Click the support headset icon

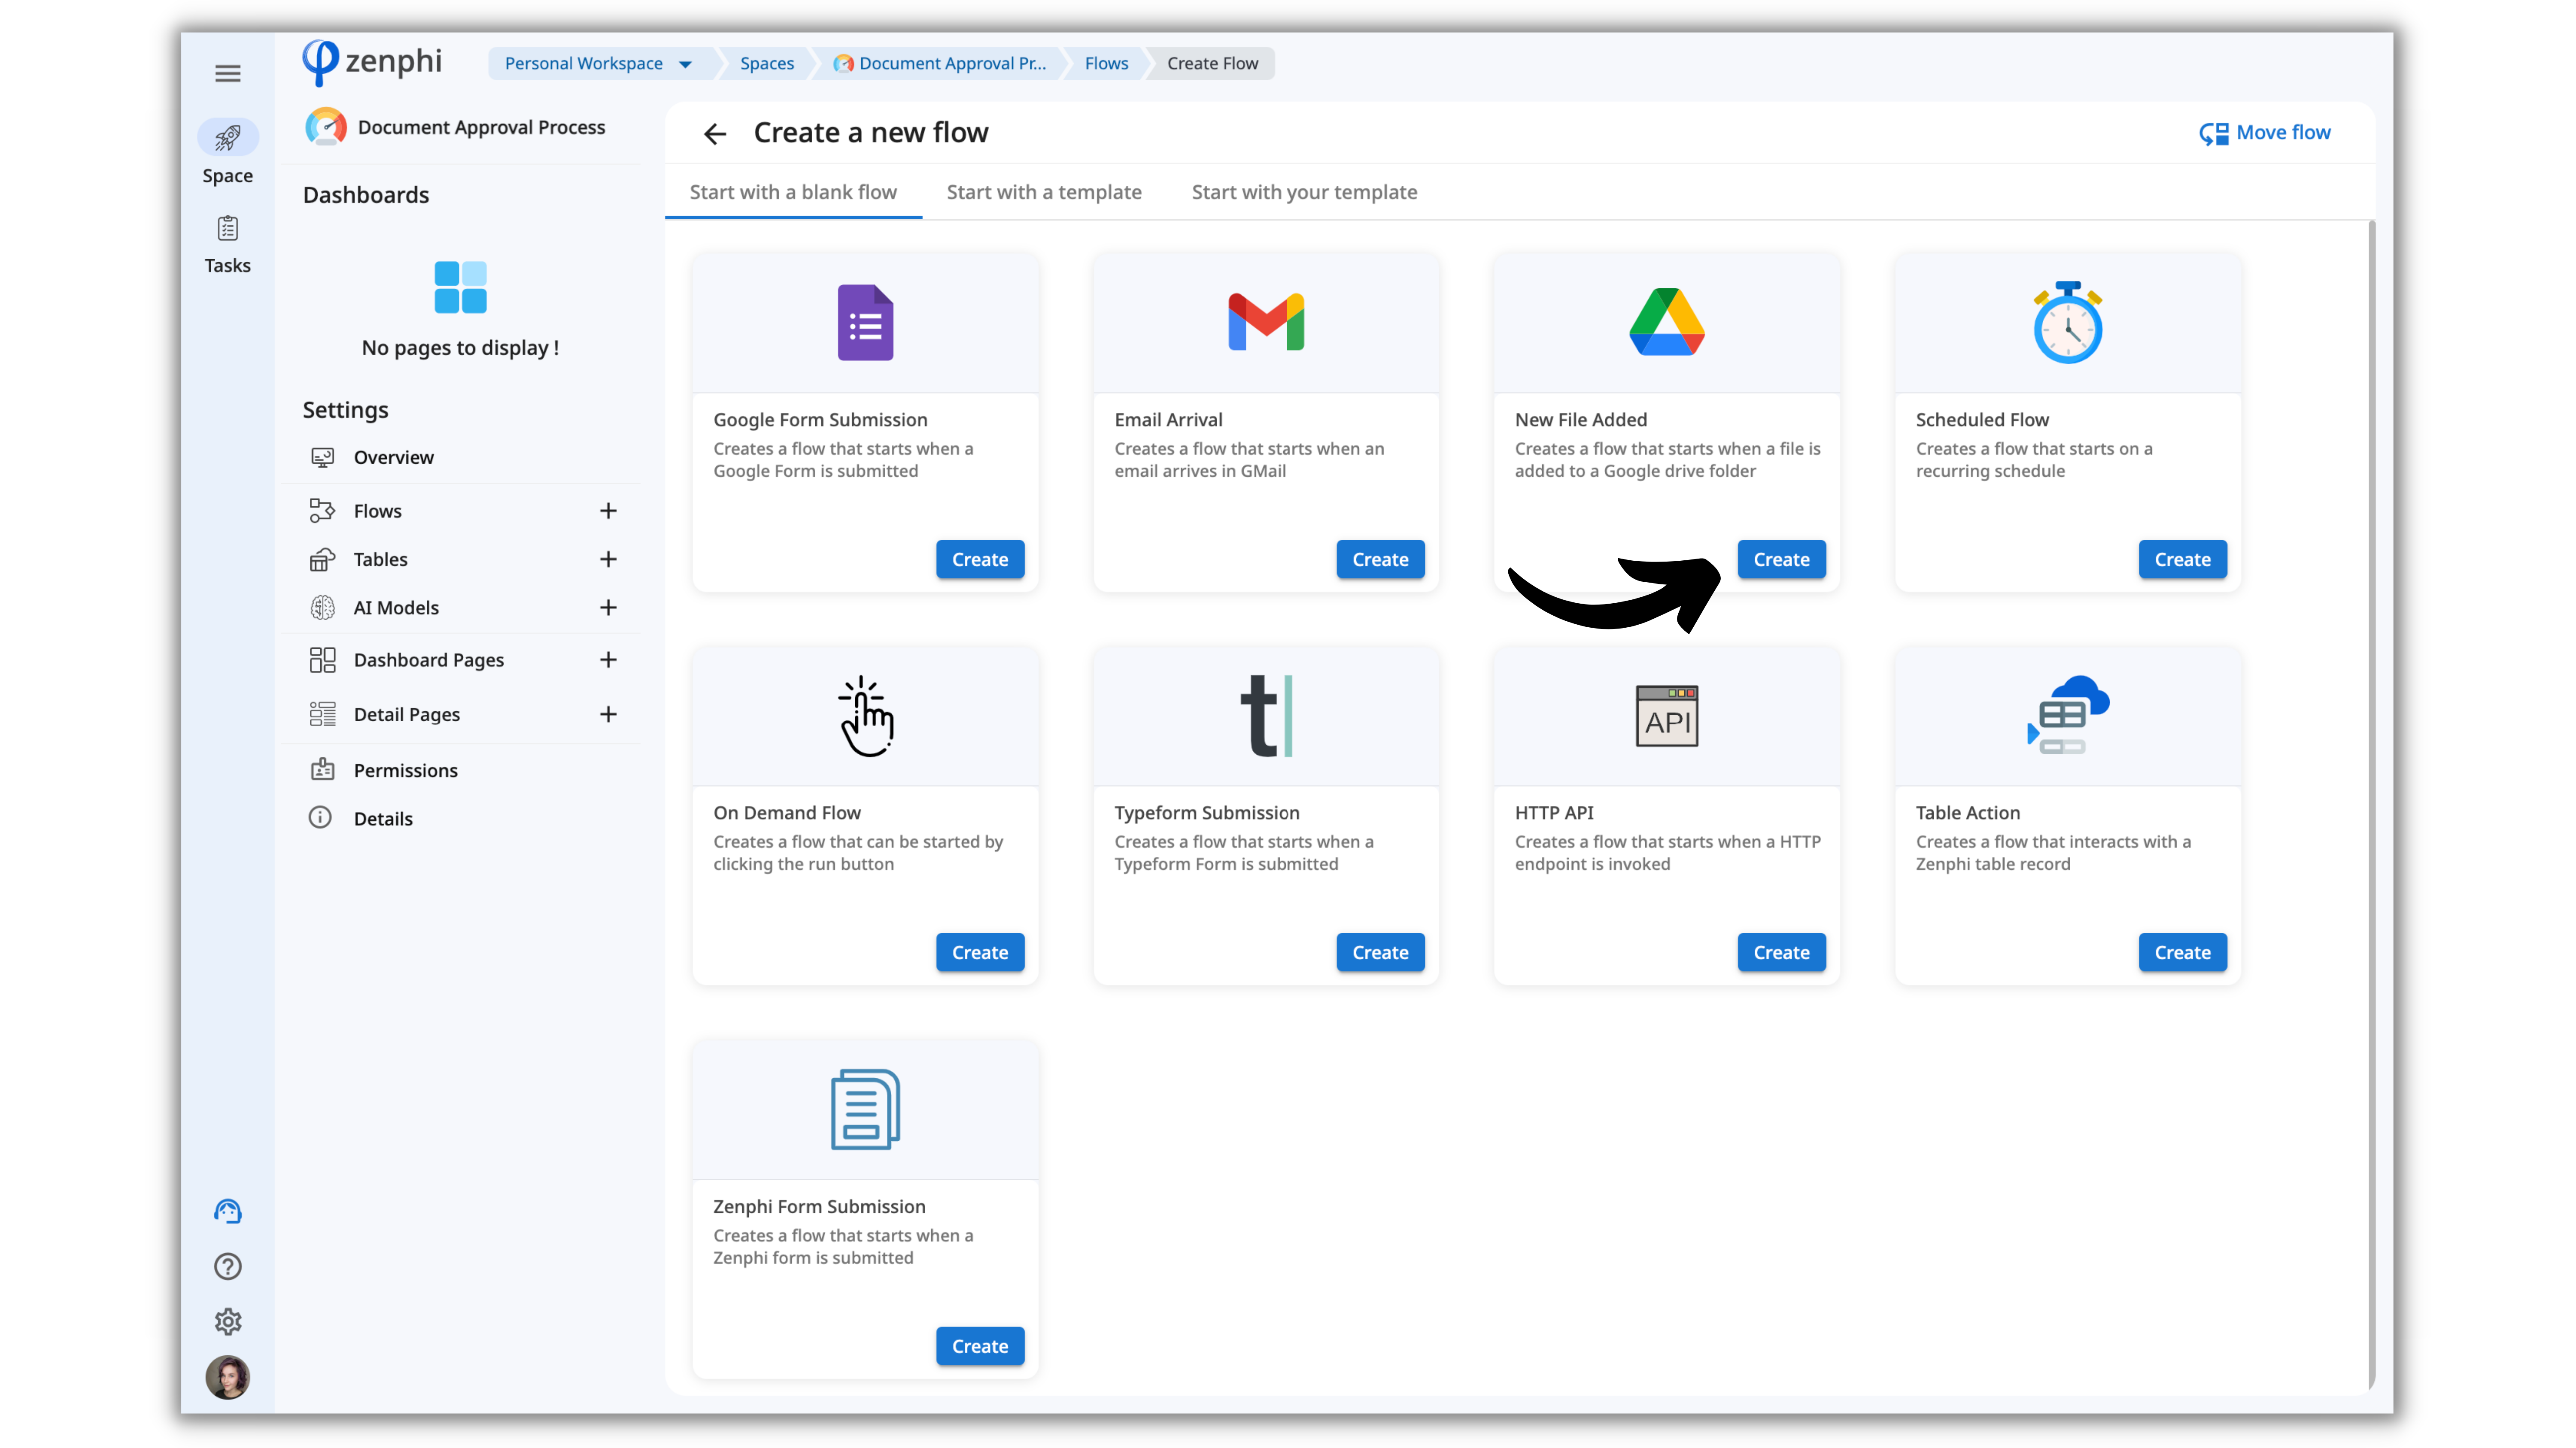click(x=228, y=1211)
